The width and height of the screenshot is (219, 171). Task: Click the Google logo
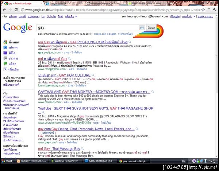(18, 28)
